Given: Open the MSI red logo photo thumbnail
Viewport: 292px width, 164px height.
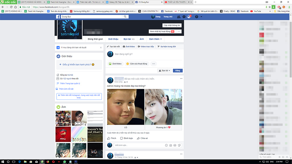Looking at the screenshot, I should click(63, 134).
